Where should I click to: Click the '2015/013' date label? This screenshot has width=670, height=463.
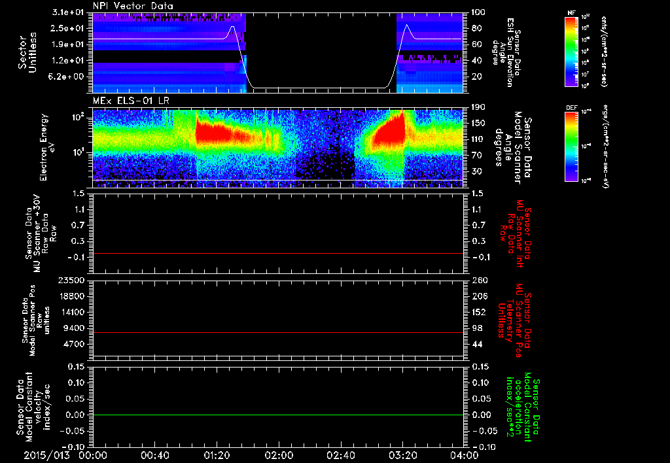46,455
